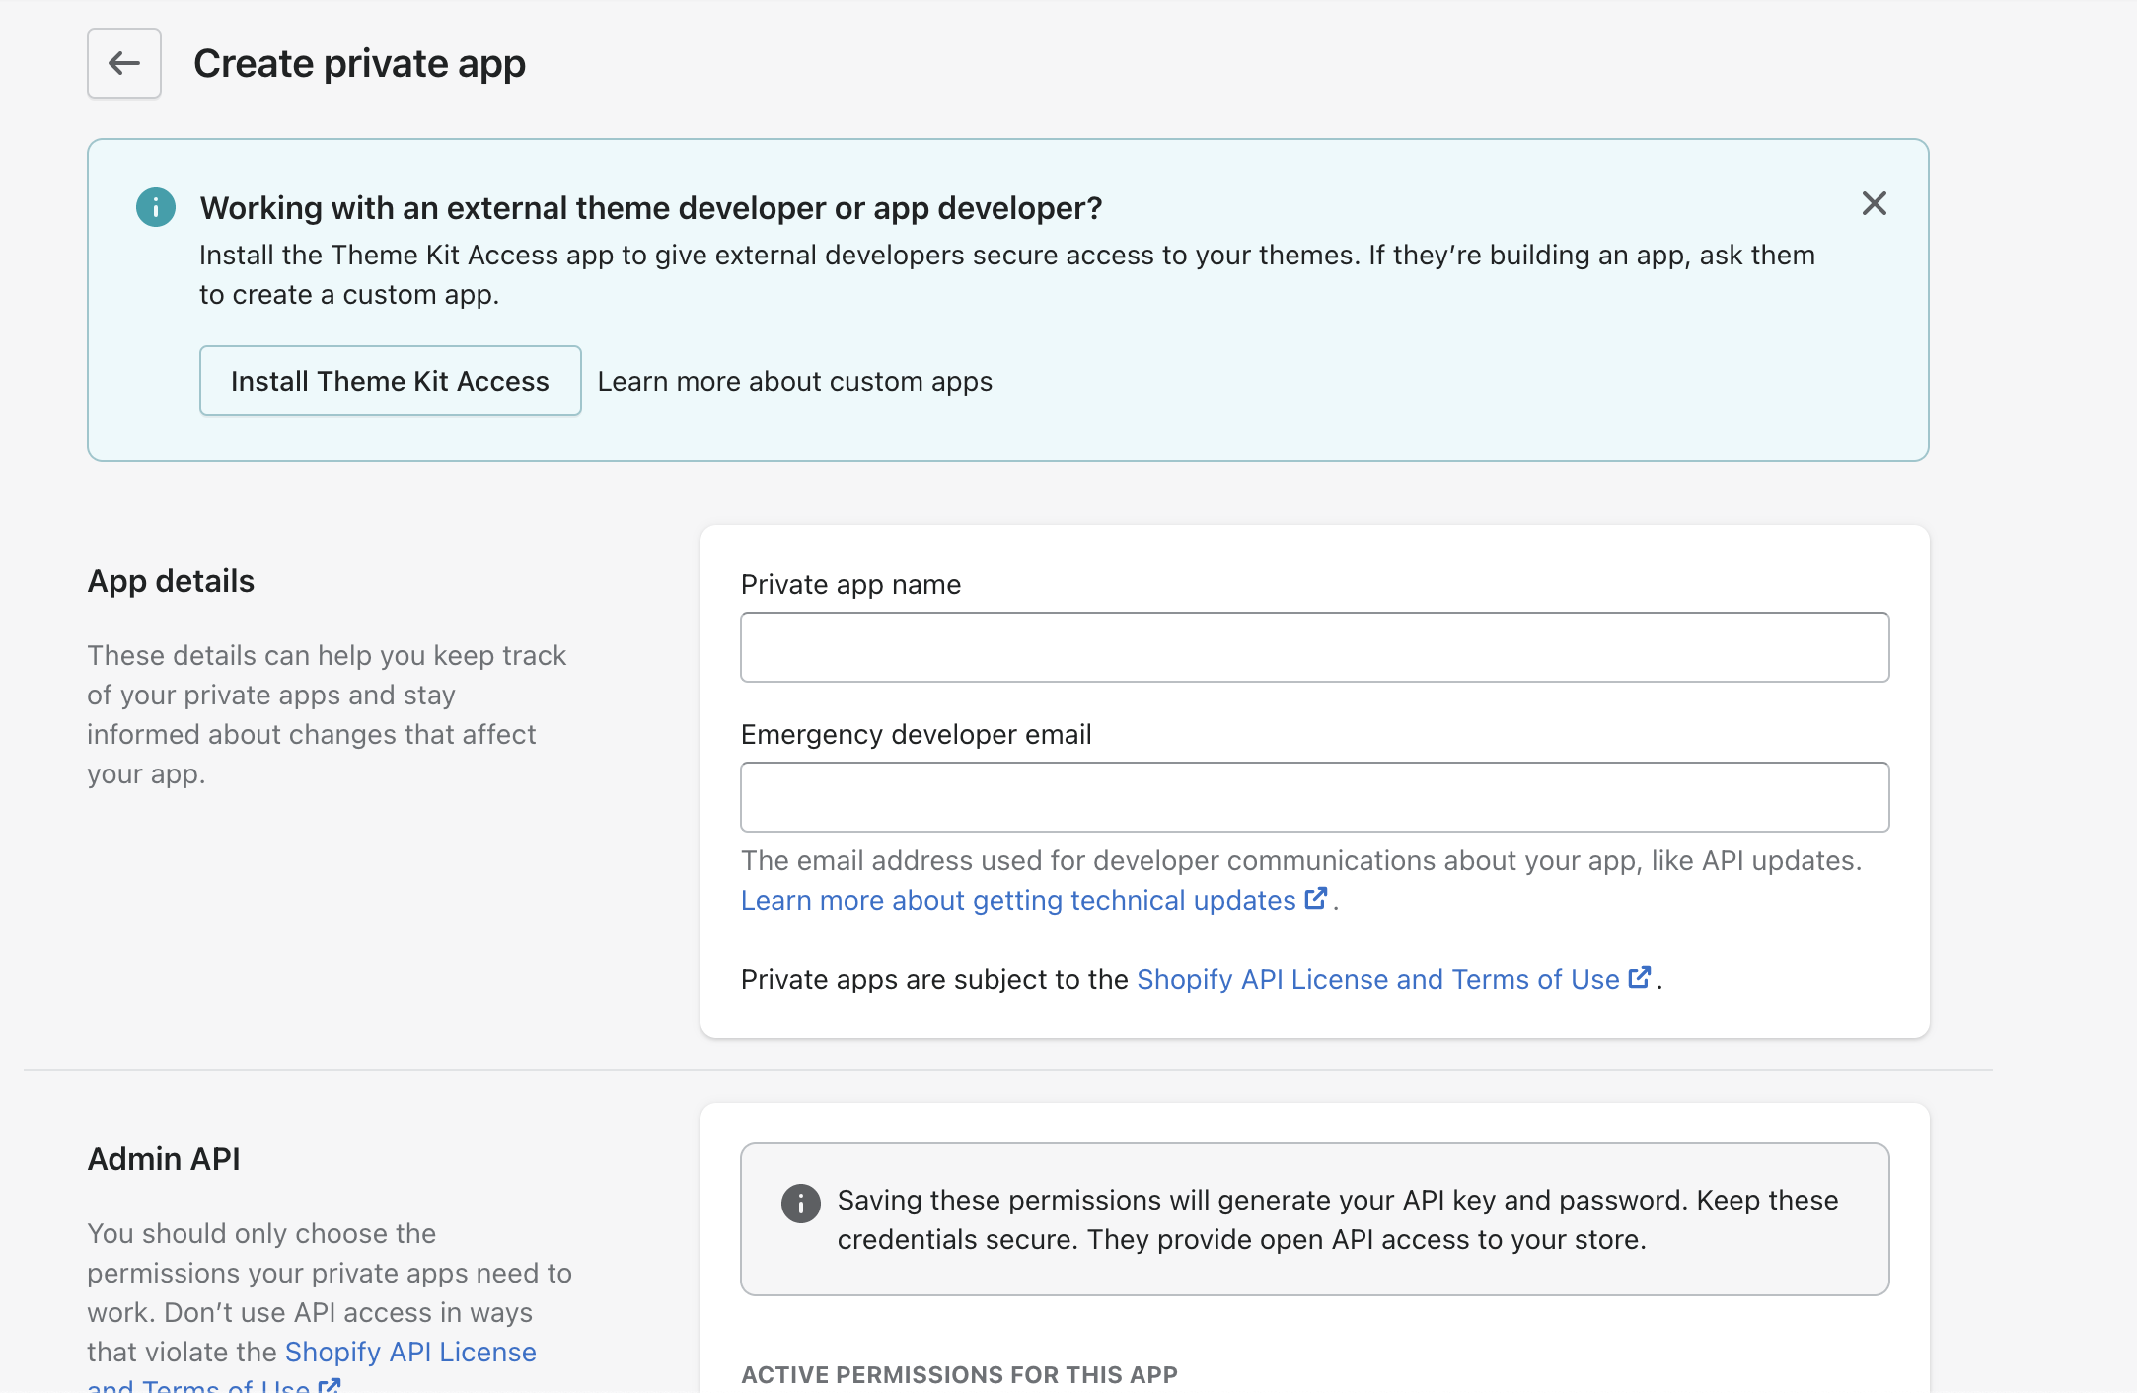Open Learn more about getting technical updates

pyautogui.click(x=1018, y=901)
